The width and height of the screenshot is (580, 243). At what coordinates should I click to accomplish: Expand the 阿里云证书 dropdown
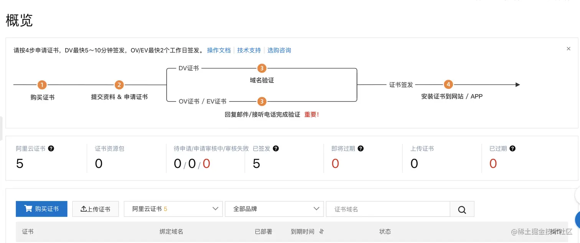[173, 209]
